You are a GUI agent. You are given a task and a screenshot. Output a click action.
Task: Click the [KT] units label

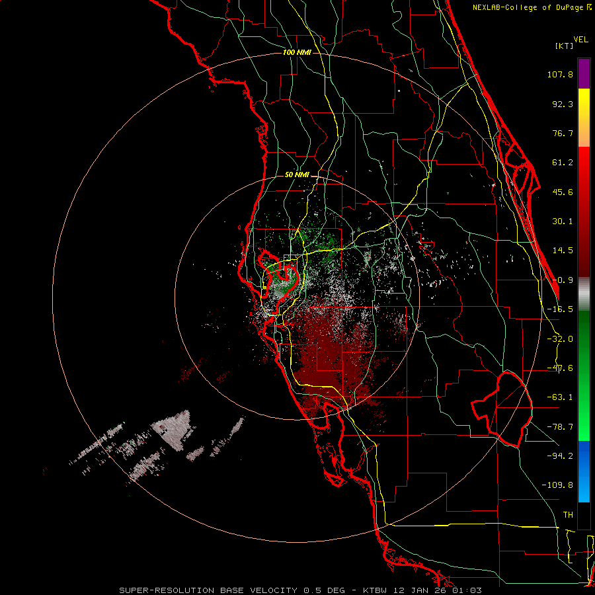(564, 46)
